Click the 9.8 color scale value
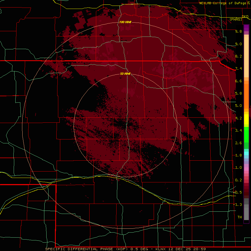Viewport: 251px width, 251px height. point(238,31)
